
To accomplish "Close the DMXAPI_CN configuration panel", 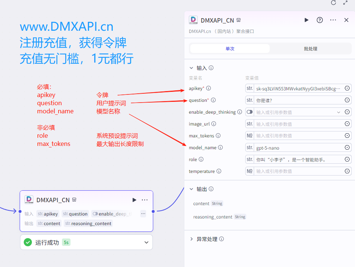I will tap(346, 20).
